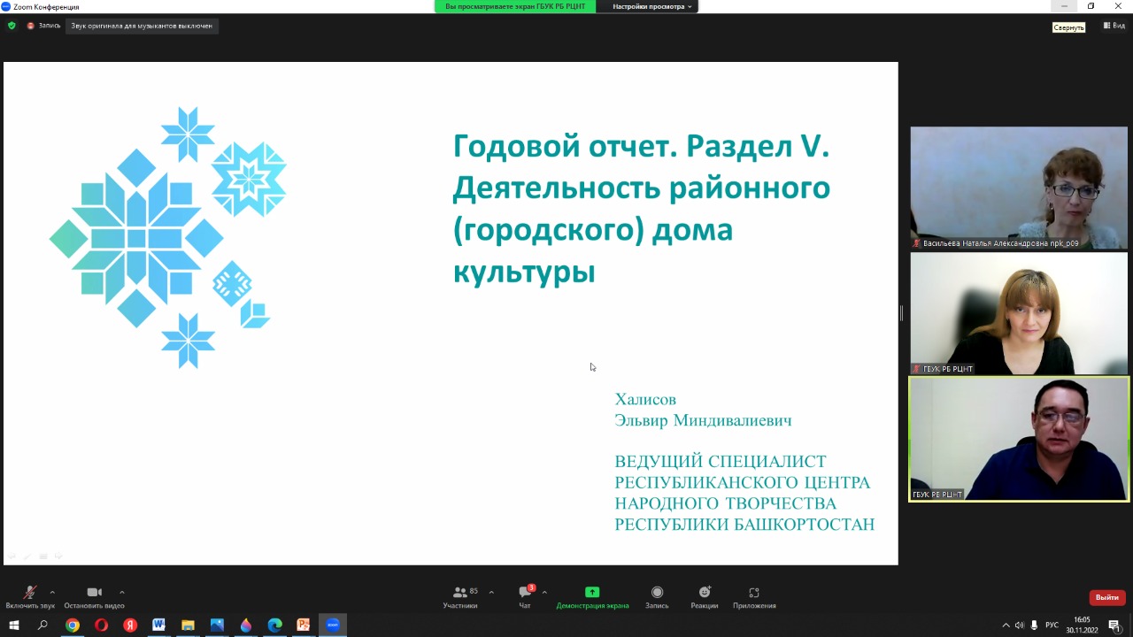Stop camera with Остановить видео icon
Image resolution: width=1133 pixels, height=637 pixels.
94,593
